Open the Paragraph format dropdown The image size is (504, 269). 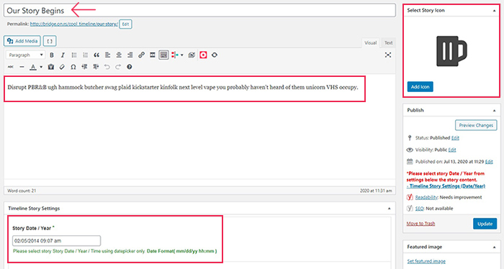(25, 55)
